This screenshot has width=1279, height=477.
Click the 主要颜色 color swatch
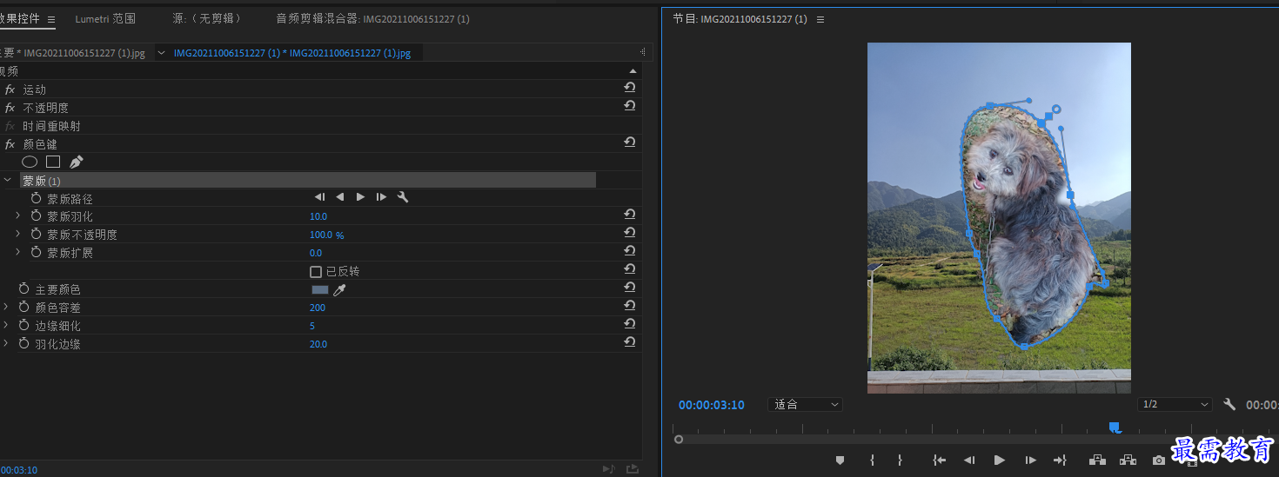click(x=320, y=289)
